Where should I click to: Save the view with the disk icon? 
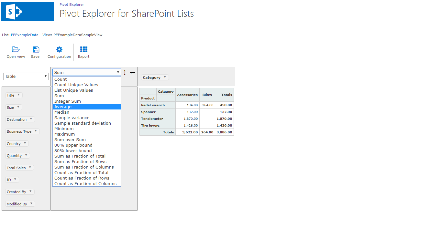click(x=36, y=49)
